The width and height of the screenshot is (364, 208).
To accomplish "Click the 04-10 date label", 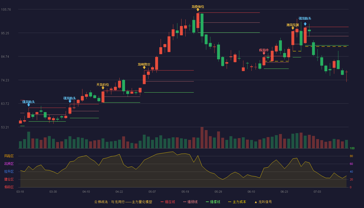I will point(86,192).
